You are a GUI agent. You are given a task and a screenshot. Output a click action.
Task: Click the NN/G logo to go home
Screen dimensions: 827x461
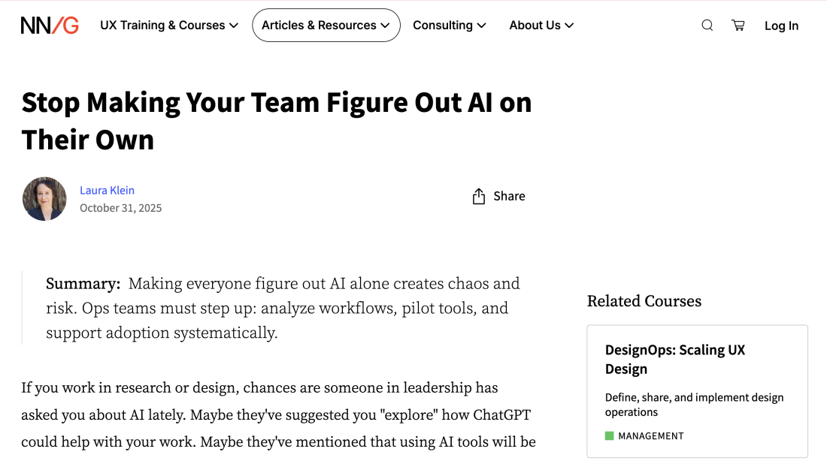[49, 24]
